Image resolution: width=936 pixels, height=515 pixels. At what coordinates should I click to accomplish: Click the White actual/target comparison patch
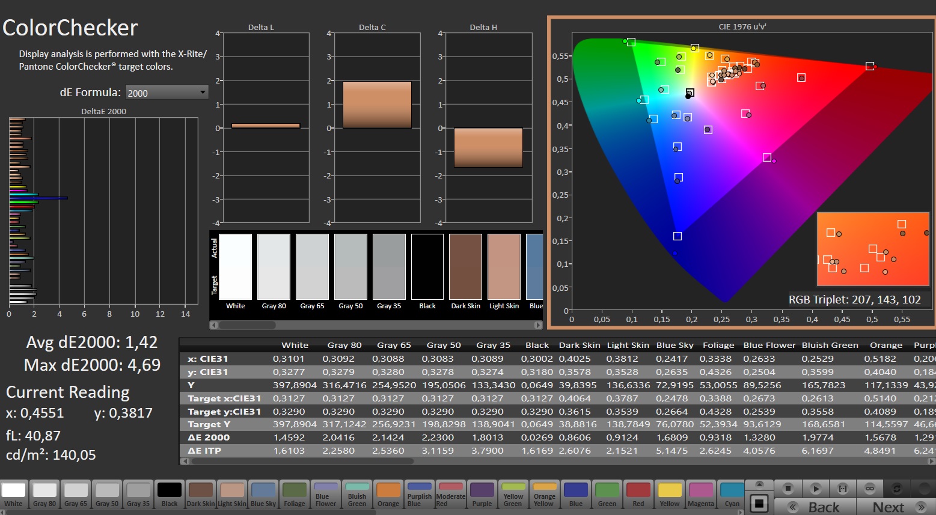(x=236, y=267)
